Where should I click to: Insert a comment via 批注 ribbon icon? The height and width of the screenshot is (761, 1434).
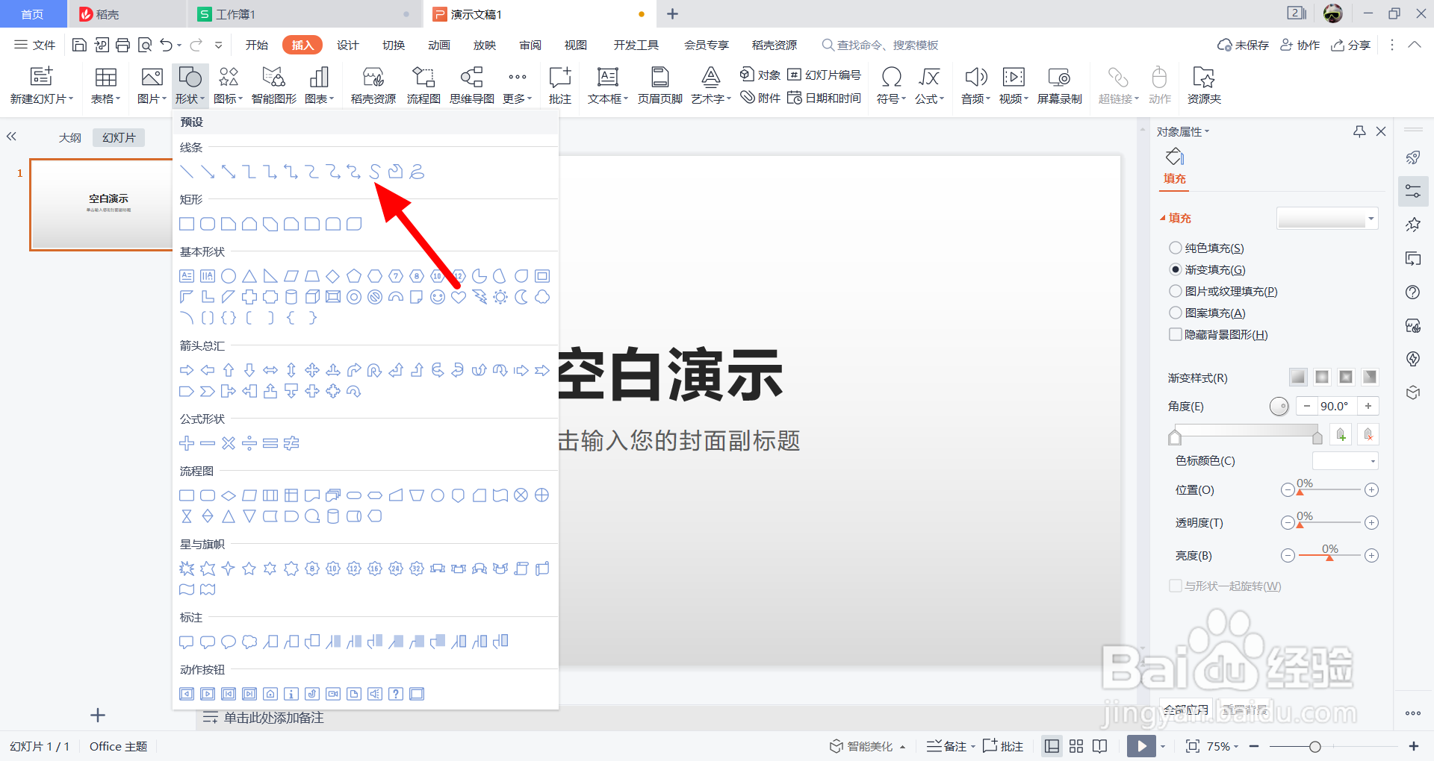pos(559,85)
